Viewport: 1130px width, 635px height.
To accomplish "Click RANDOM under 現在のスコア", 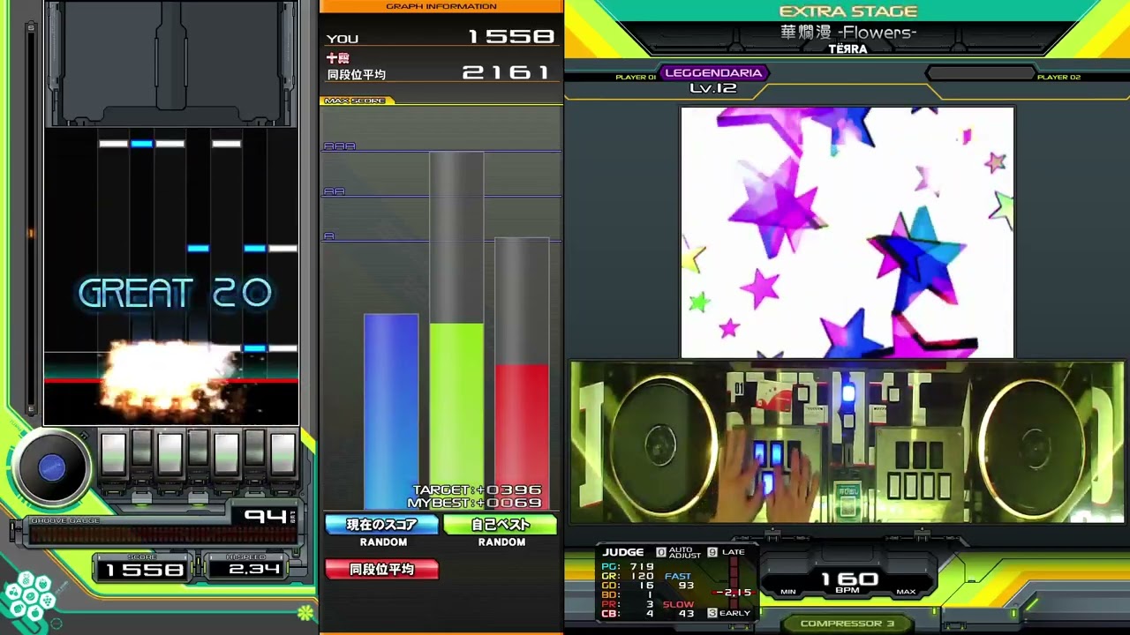I will (x=383, y=542).
